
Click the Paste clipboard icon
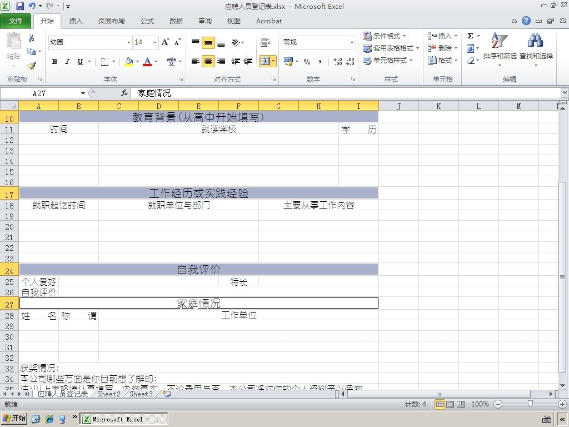(x=13, y=40)
